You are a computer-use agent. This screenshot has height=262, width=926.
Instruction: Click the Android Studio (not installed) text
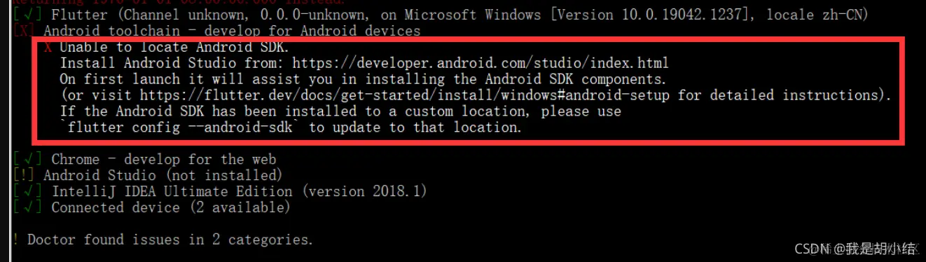[163, 175]
